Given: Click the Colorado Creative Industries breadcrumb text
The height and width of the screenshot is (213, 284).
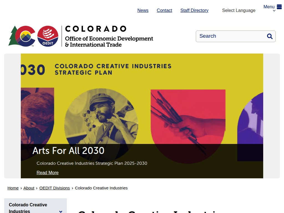Looking at the screenshot, I should coord(101,188).
